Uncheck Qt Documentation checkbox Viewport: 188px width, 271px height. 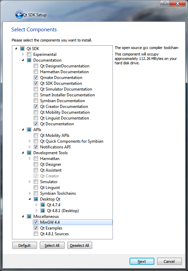36,124
